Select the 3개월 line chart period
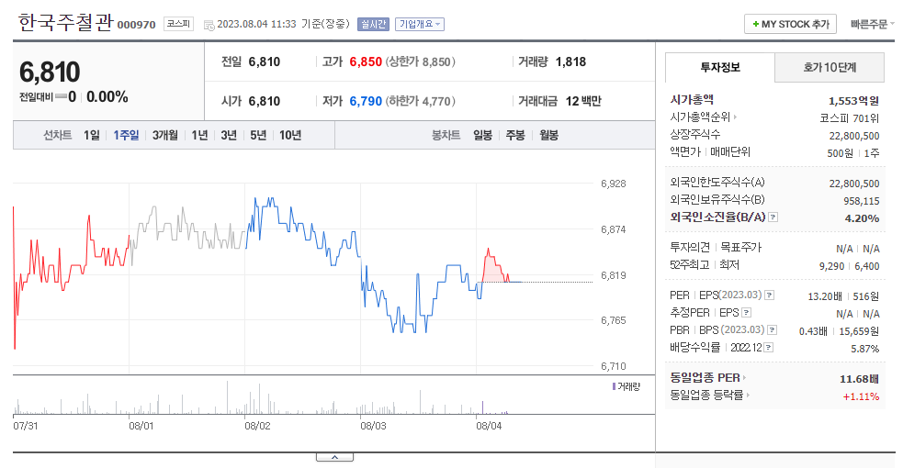The height and width of the screenshot is (468, 903). pyautogui.click(x=165, y=135)
